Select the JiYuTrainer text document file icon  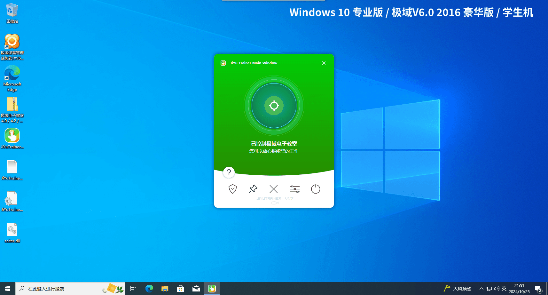tap(12, 170)
